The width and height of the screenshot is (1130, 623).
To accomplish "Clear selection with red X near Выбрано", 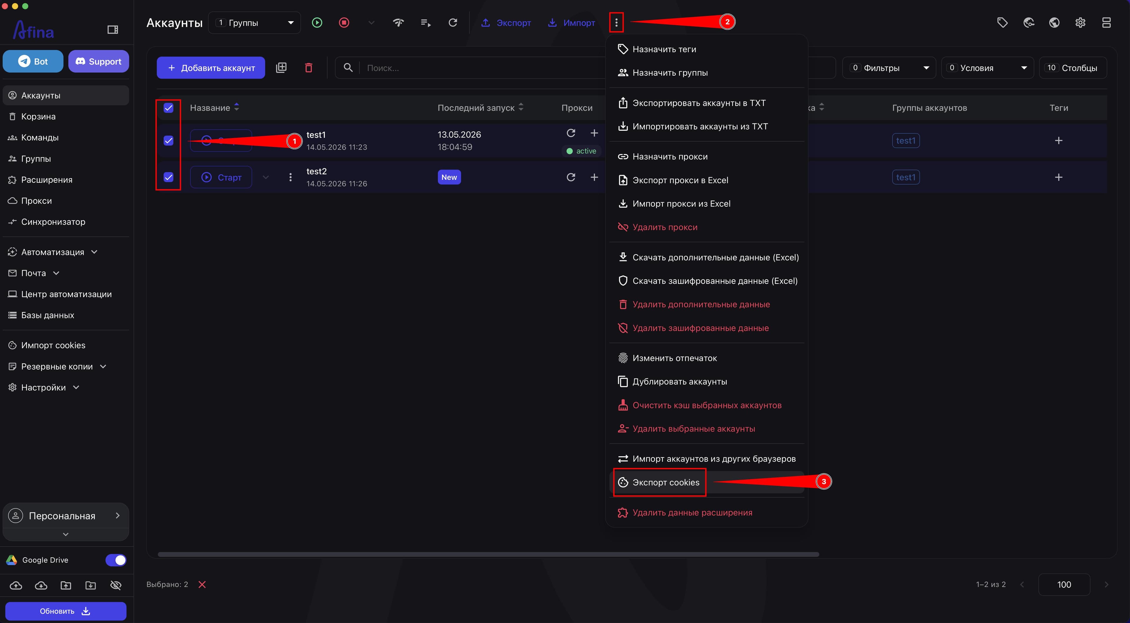I will [x=202, y=584].
